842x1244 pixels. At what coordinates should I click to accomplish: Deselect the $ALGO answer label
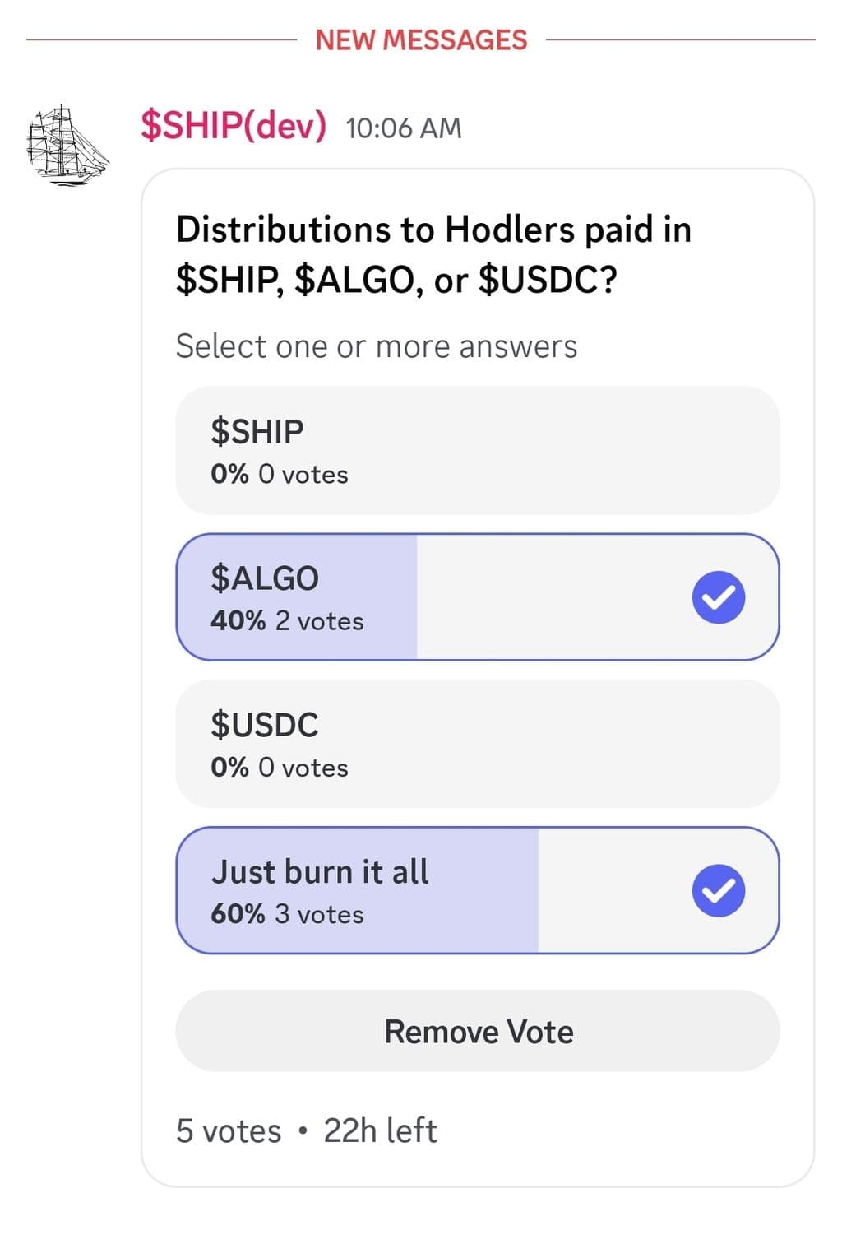click(265, 578)
